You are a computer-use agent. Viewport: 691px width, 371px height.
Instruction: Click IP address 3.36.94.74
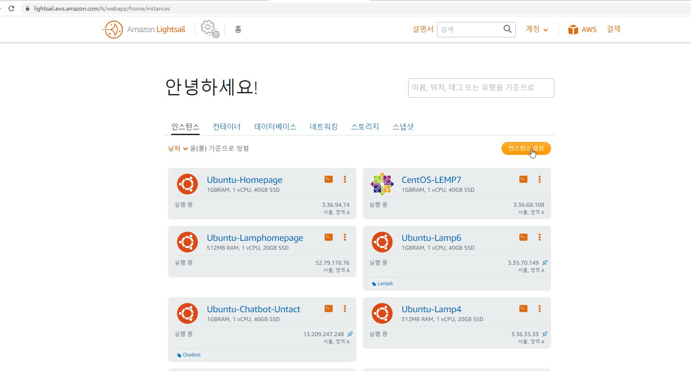(336, 205)
